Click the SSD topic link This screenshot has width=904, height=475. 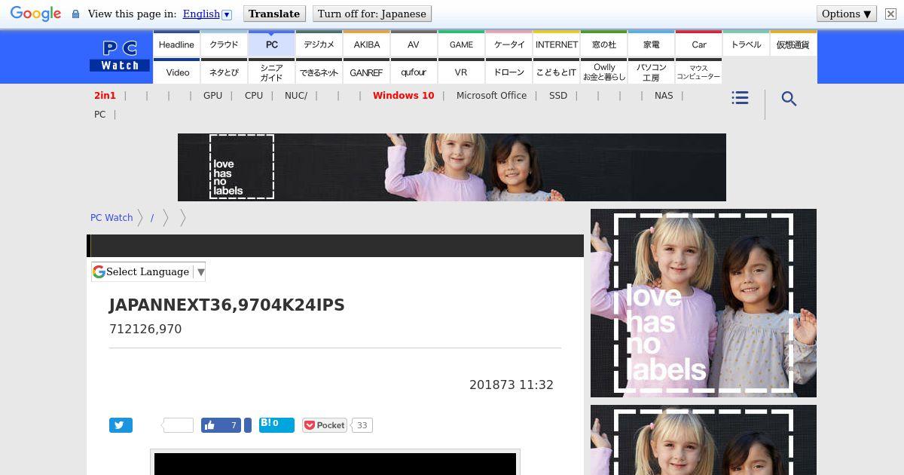tap(558, 95)
